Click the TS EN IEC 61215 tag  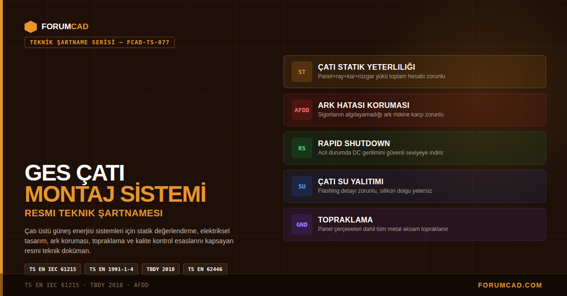[52, 269]
